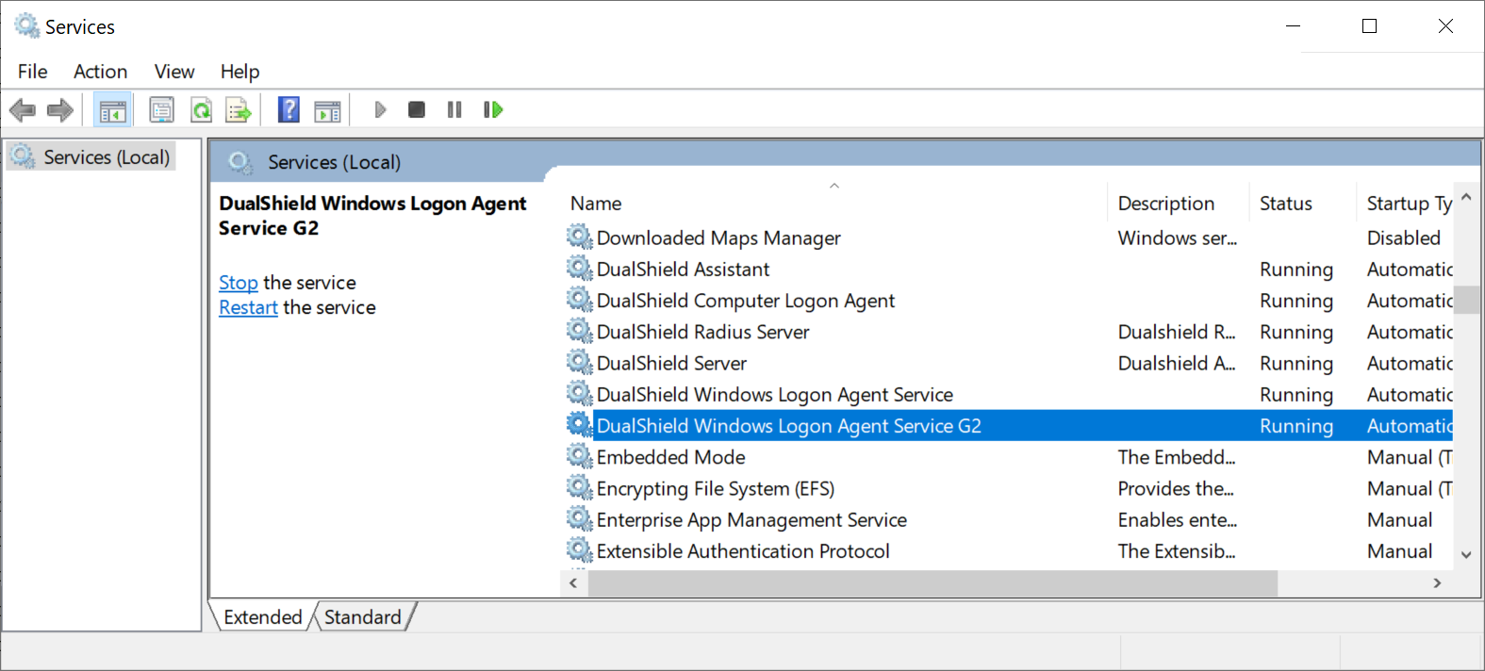
Task: Click the Back arrow in the toolbar
Action: [x=23, y=110]
